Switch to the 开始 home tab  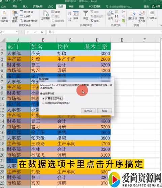15,7
